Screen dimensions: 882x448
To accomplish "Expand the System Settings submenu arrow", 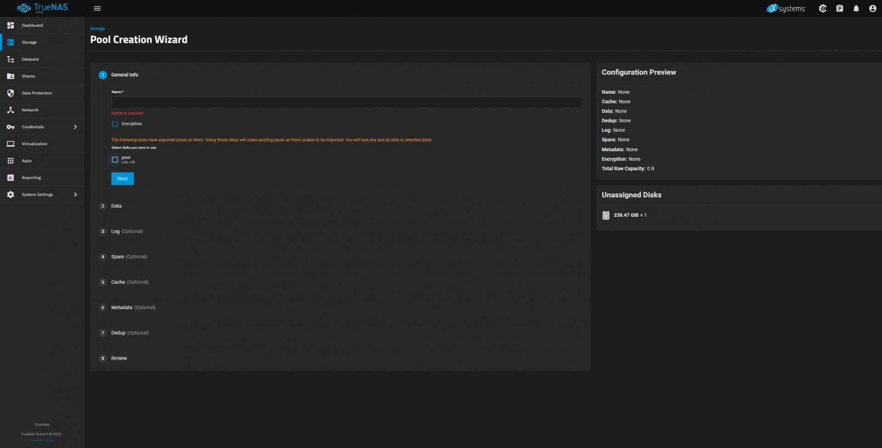I will click(x=75, y=195).
